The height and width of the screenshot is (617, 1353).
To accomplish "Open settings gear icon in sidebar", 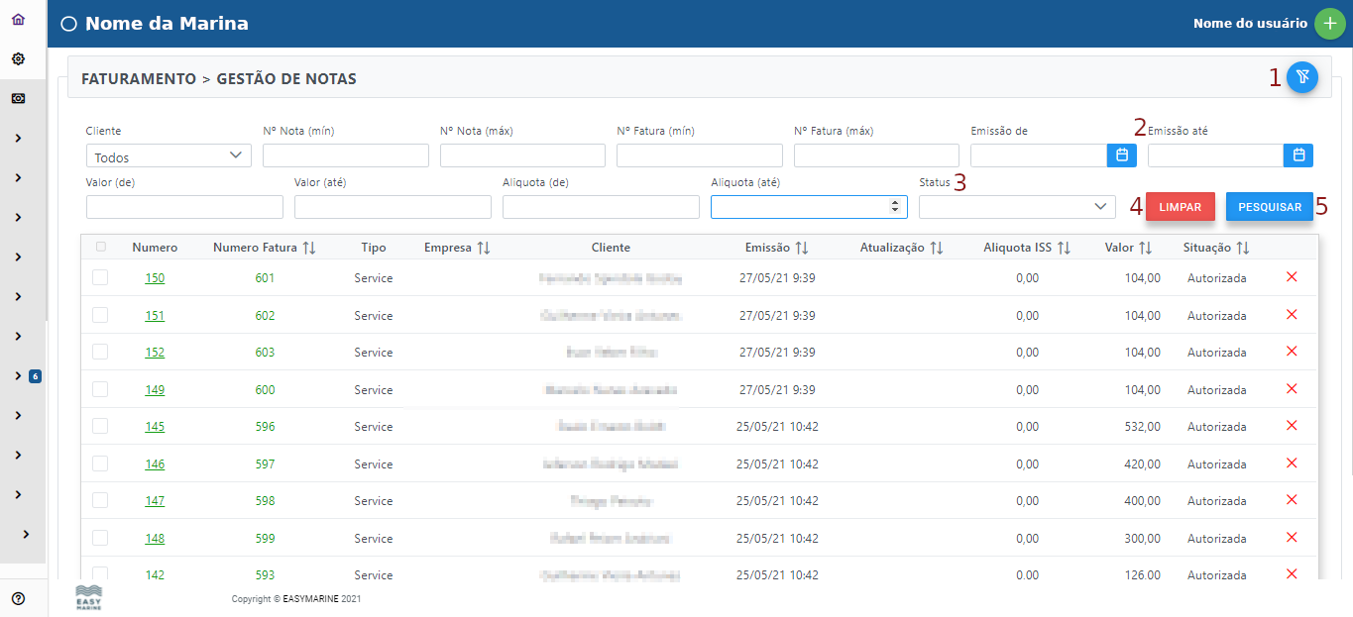I will click(18, 59).
